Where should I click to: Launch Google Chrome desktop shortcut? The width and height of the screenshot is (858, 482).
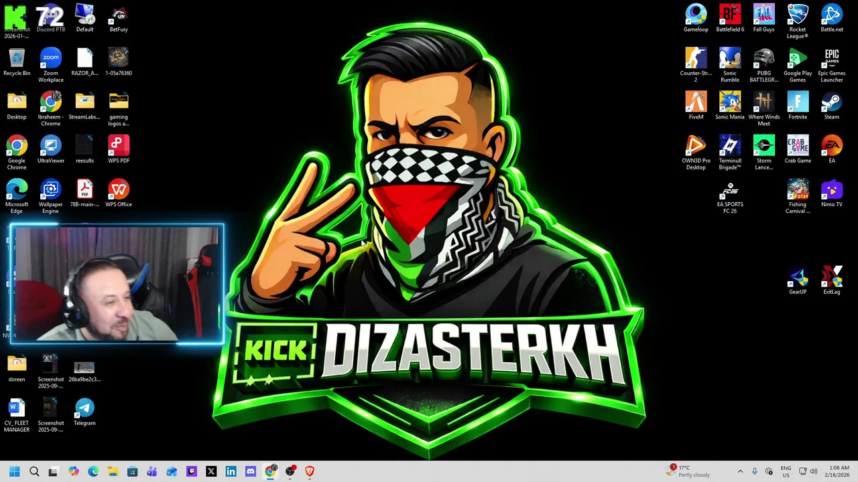[17, 153]
